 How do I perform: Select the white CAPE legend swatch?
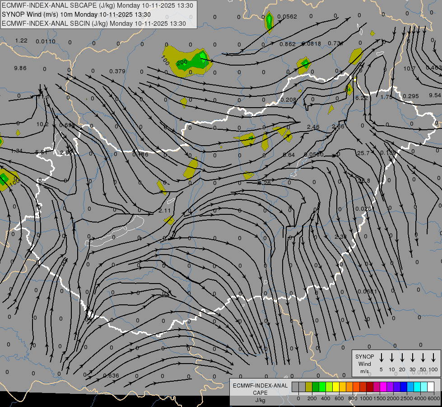[431, 387]
